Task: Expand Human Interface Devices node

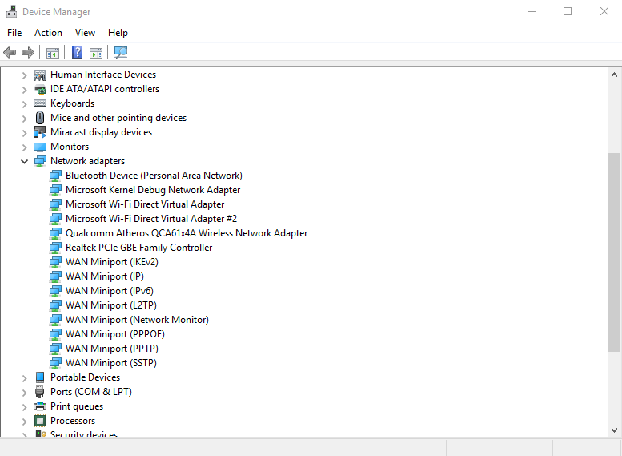Action: point(24,75)
